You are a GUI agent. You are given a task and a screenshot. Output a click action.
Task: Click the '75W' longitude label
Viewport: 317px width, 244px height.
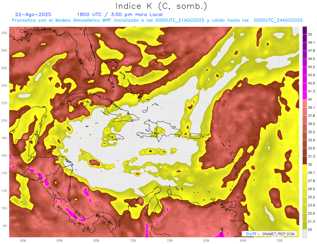click(x=133, y=241)
